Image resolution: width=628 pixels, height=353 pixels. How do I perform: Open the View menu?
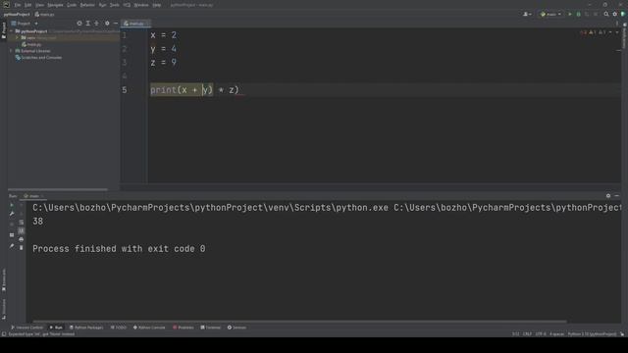(x=39, y=5)
